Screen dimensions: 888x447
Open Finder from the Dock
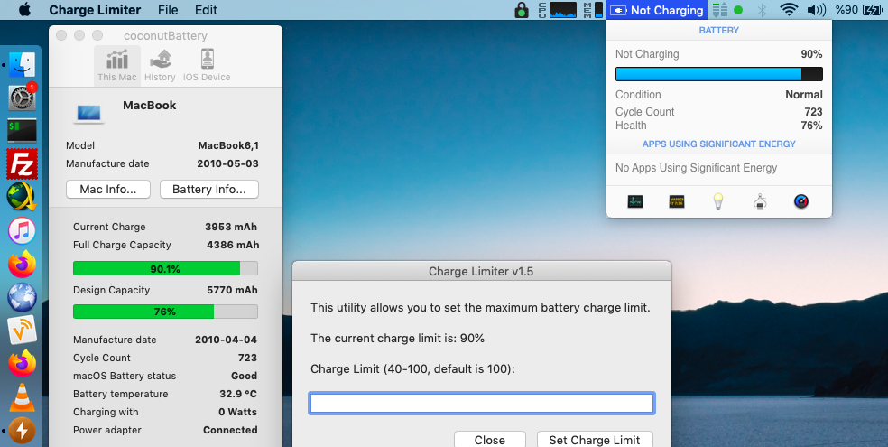pyautogui.click(x=22, y=65)
